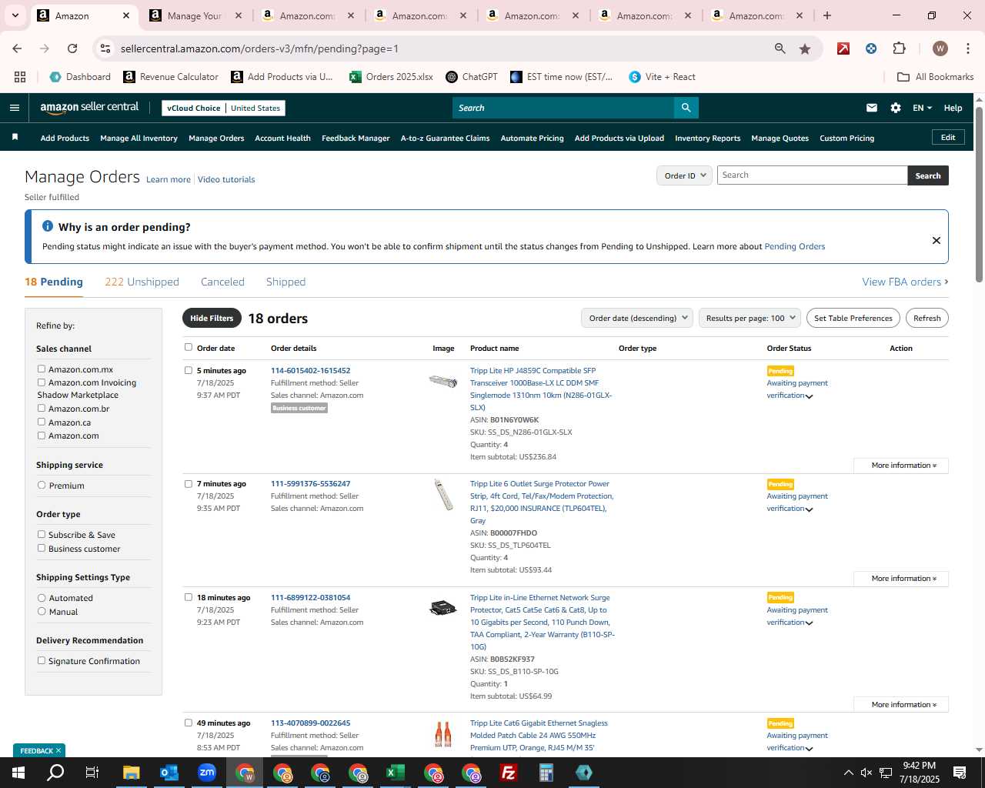Open Excel from the taskbar
Image resolution: width=985 pixels, height=788 pixels.
click(396, 773)
